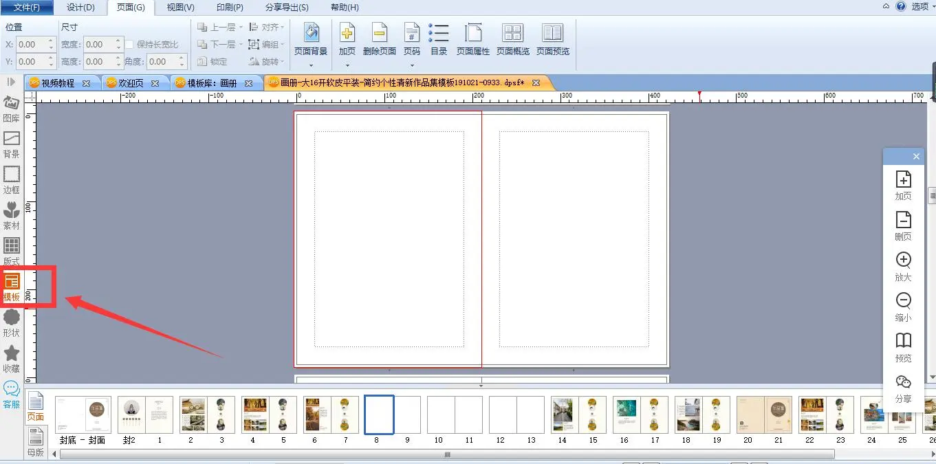Click the 缩小 zoom out icon
Image resolution: width=936 pixels, height=464 pixels.
coord(903,306)
